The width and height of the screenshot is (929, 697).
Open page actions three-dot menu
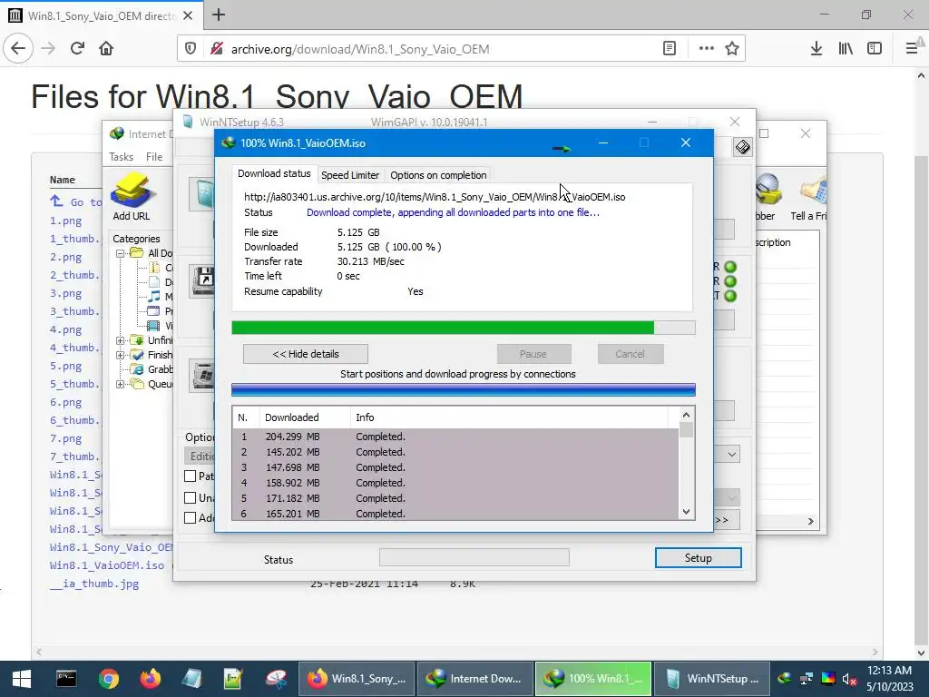(706, 49)
